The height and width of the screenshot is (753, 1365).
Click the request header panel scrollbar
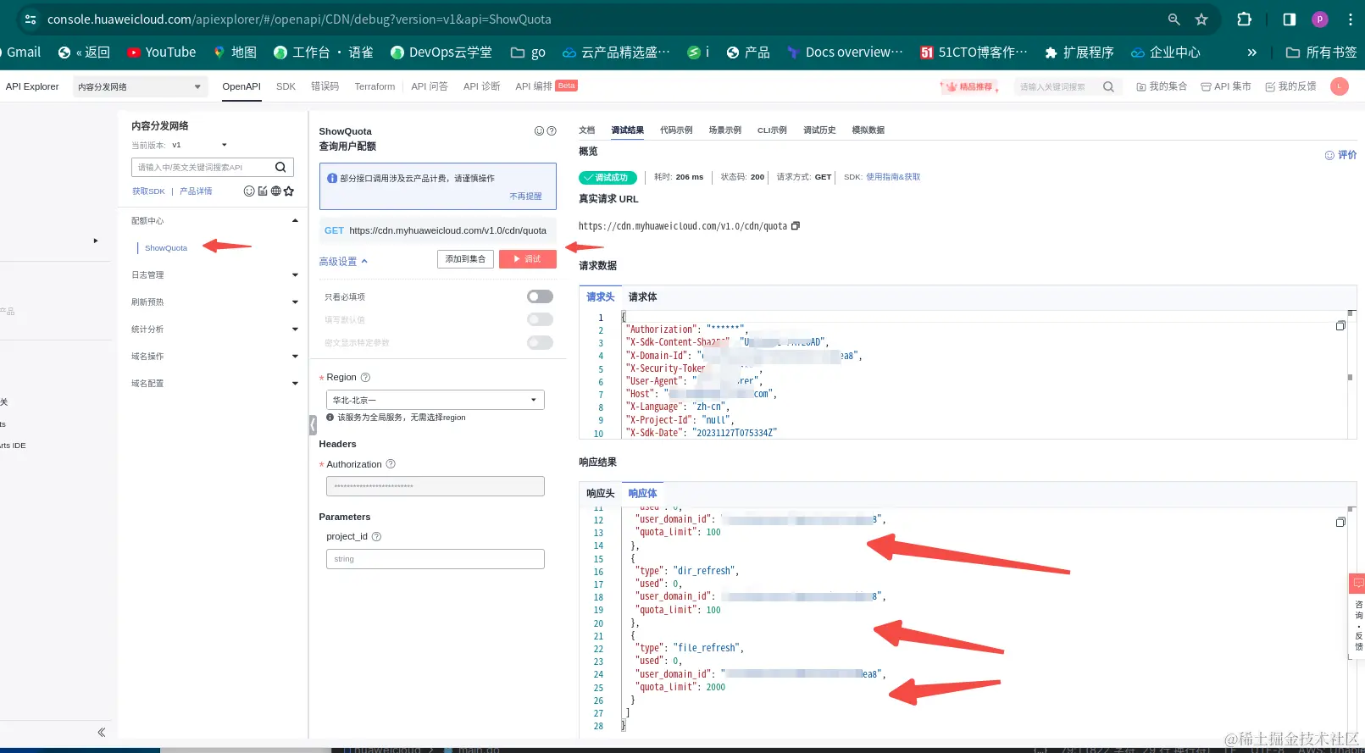1350,377
